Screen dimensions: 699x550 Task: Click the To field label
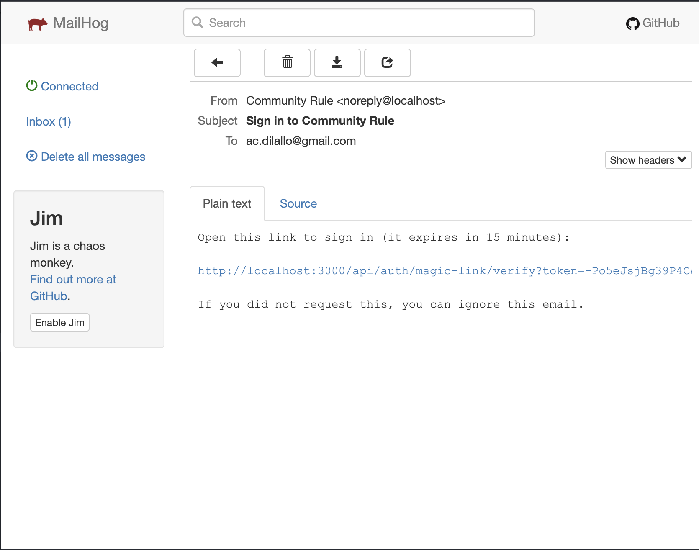coord(231,141)
